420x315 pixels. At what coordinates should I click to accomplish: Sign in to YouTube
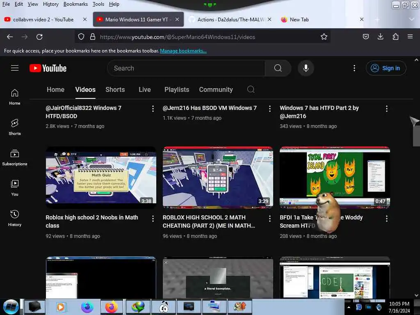(x=386, y=68)
